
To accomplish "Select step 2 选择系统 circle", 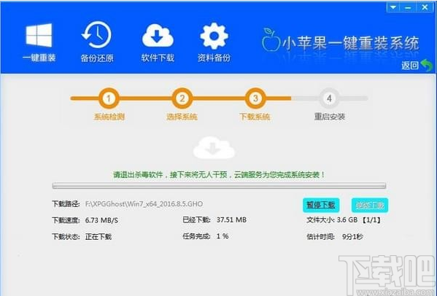I will coord(182,98).
